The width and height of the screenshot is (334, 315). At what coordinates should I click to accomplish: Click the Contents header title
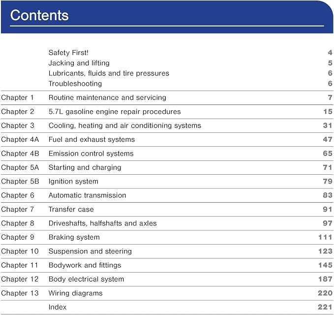pos(39,15)
